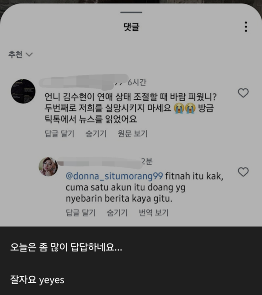262x295 pixels.
Task: Like the reply comment with the heart
Action: pos(243,172)
